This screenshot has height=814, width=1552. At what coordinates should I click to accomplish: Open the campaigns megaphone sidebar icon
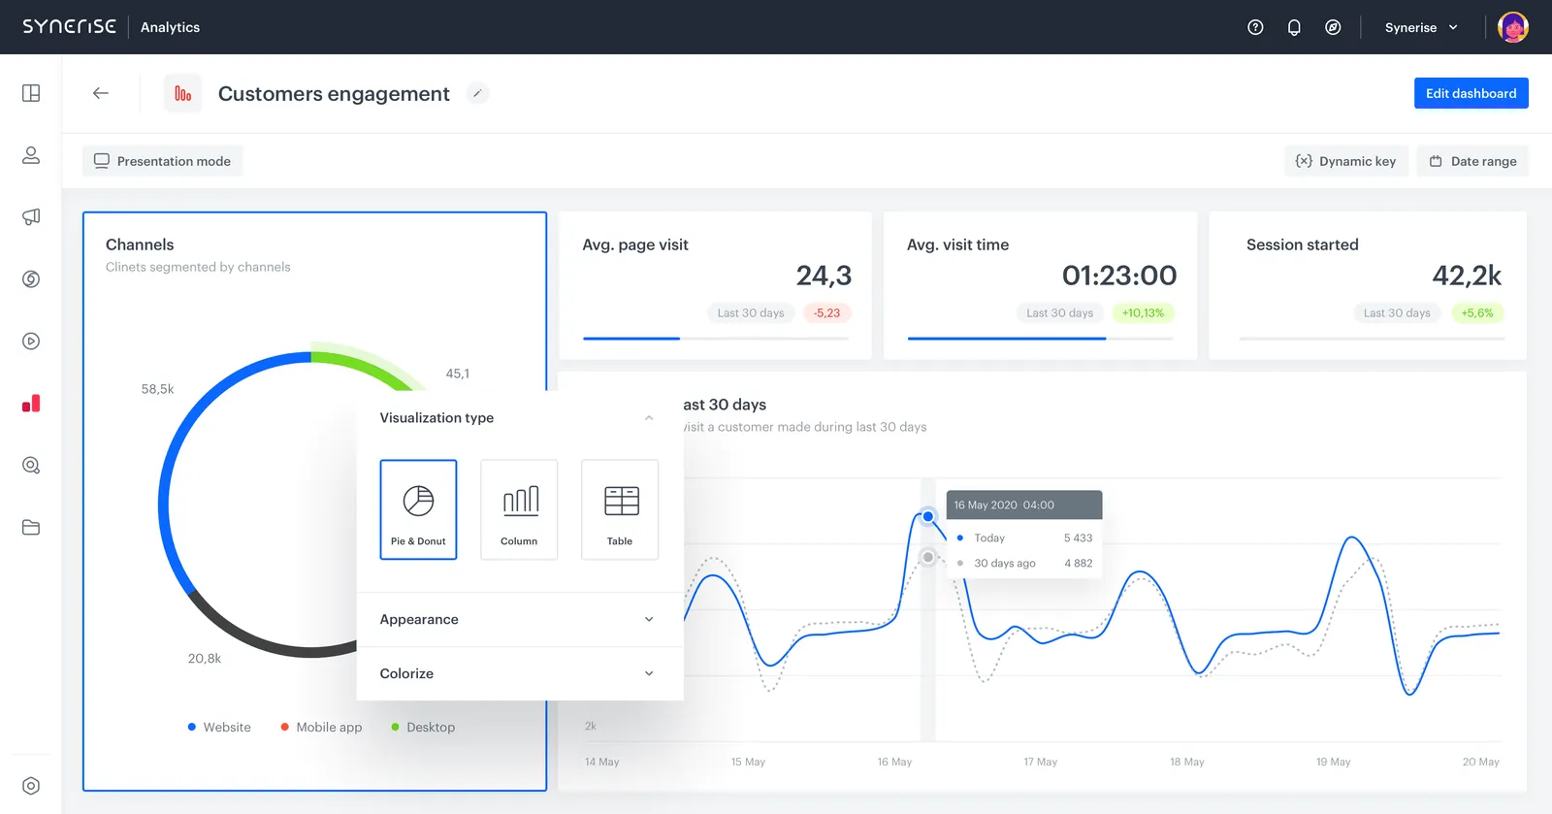(31, 217)
